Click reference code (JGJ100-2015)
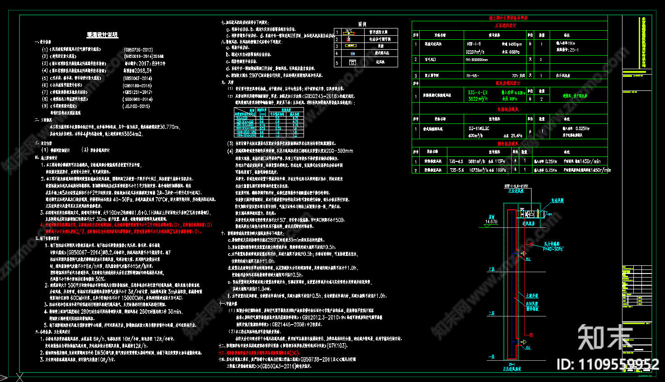The image size is (665, 382). click(x=136, y=106)
